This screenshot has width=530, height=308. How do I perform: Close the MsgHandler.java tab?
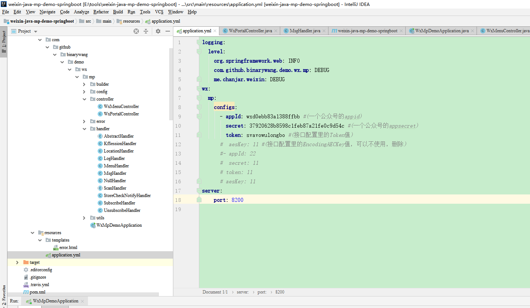[324, 31]
